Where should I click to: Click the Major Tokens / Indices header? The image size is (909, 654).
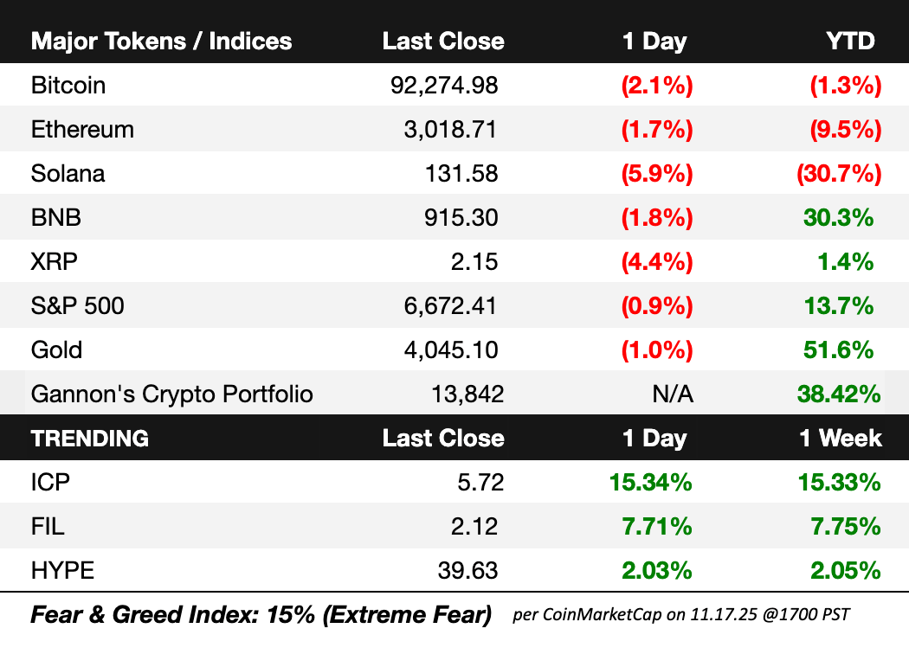coord(161,42)
